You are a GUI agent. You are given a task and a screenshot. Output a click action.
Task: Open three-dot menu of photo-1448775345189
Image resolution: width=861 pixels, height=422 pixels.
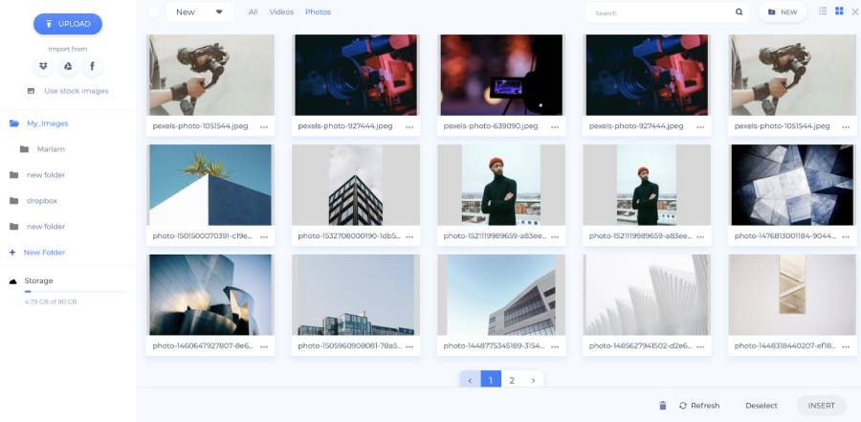pyautogui.click(x=555, y=346)
